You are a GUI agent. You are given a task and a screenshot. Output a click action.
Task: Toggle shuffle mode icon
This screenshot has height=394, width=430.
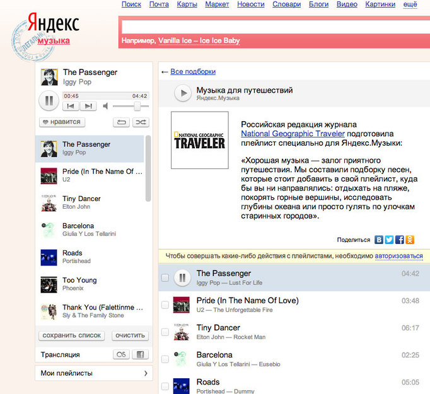(141, 122)
